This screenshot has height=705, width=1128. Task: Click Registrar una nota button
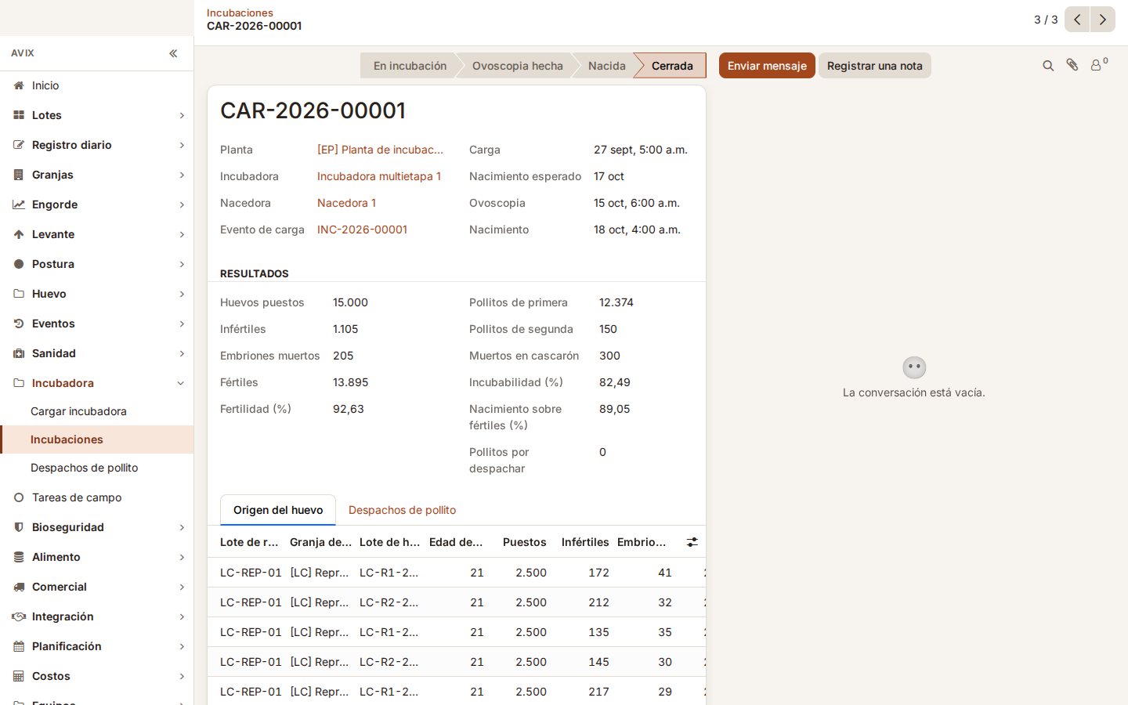click(875, 66)
